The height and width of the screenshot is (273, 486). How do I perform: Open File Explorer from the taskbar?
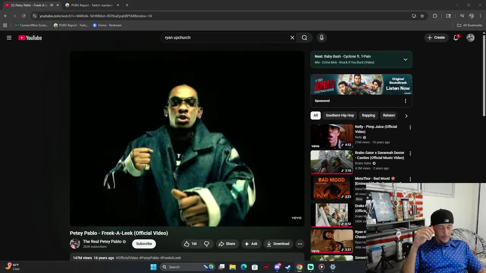coord(233,267)
